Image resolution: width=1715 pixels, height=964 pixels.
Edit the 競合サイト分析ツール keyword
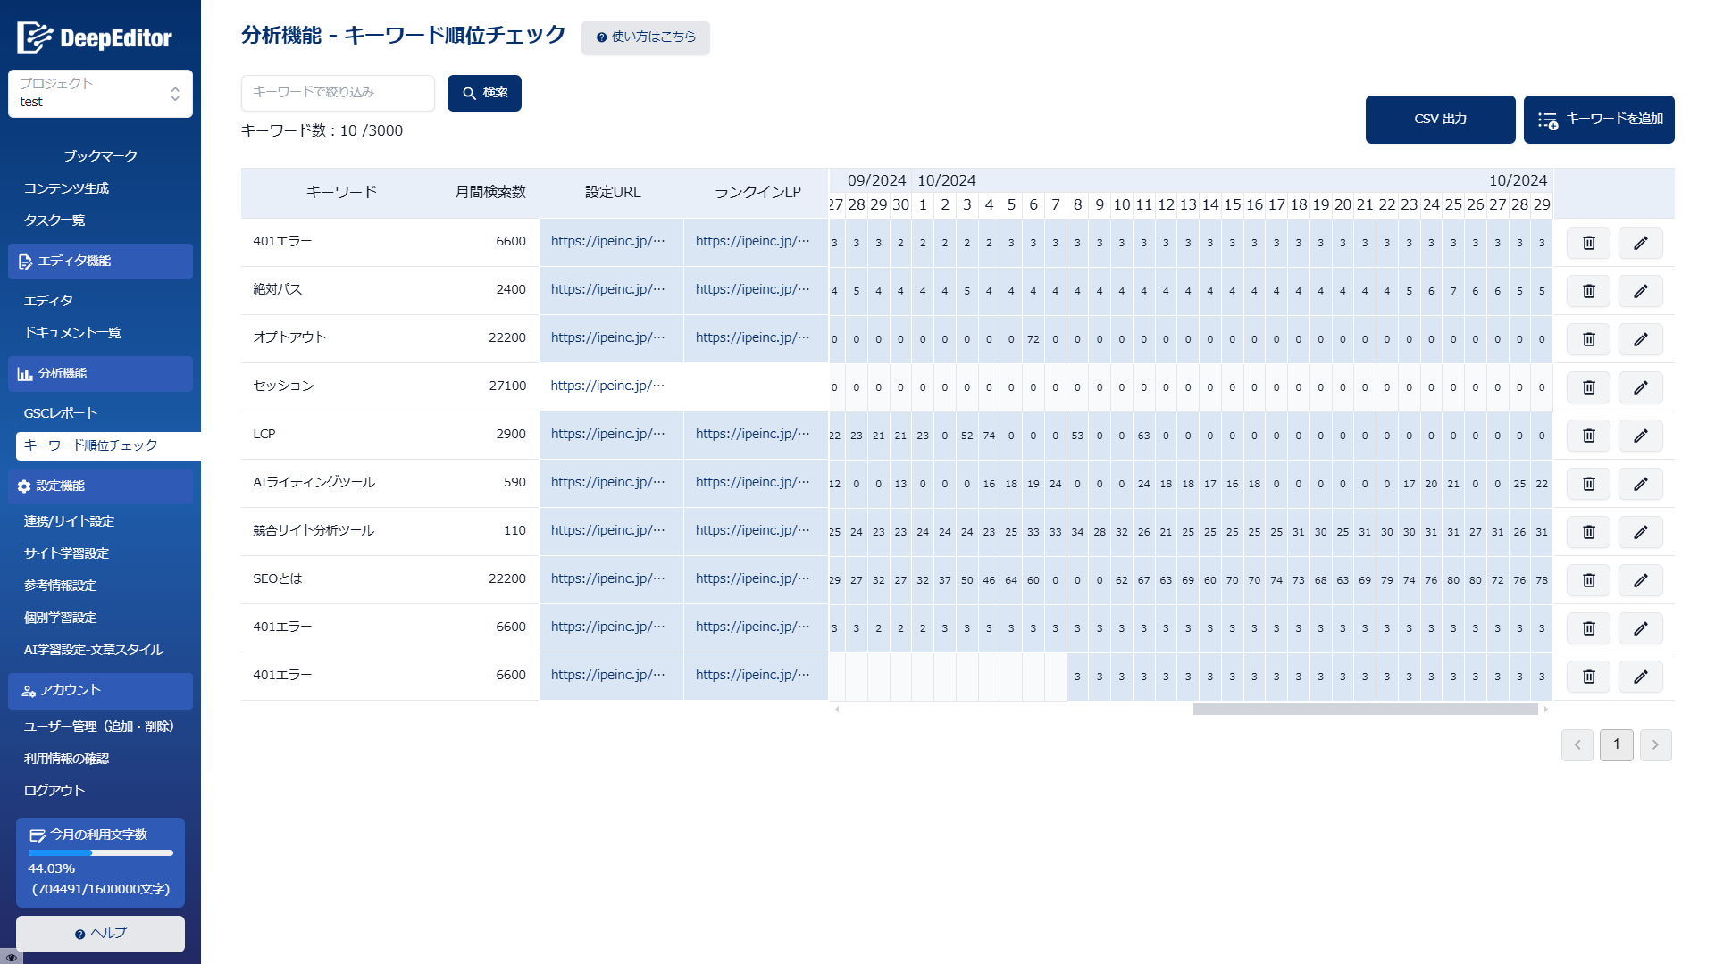point(1640,532)
